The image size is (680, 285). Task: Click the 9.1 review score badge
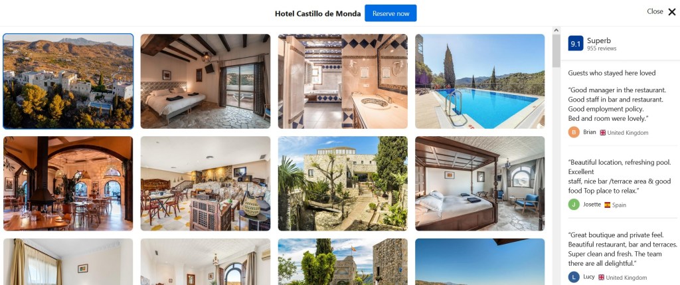pos(576,44)
